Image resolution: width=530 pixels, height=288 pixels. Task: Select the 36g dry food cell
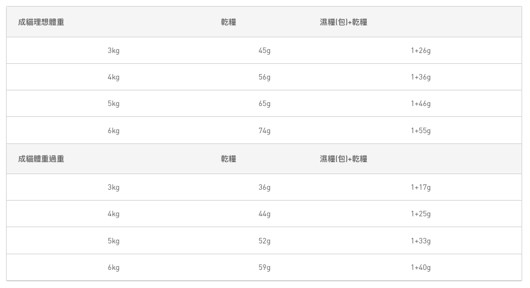tap(264, 187)
